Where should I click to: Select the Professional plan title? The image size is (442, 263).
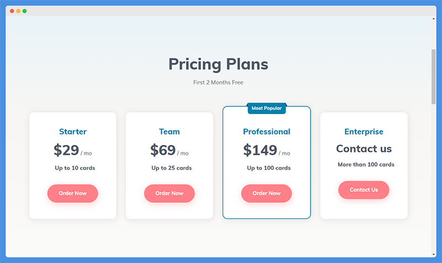[x=267, y=132]
